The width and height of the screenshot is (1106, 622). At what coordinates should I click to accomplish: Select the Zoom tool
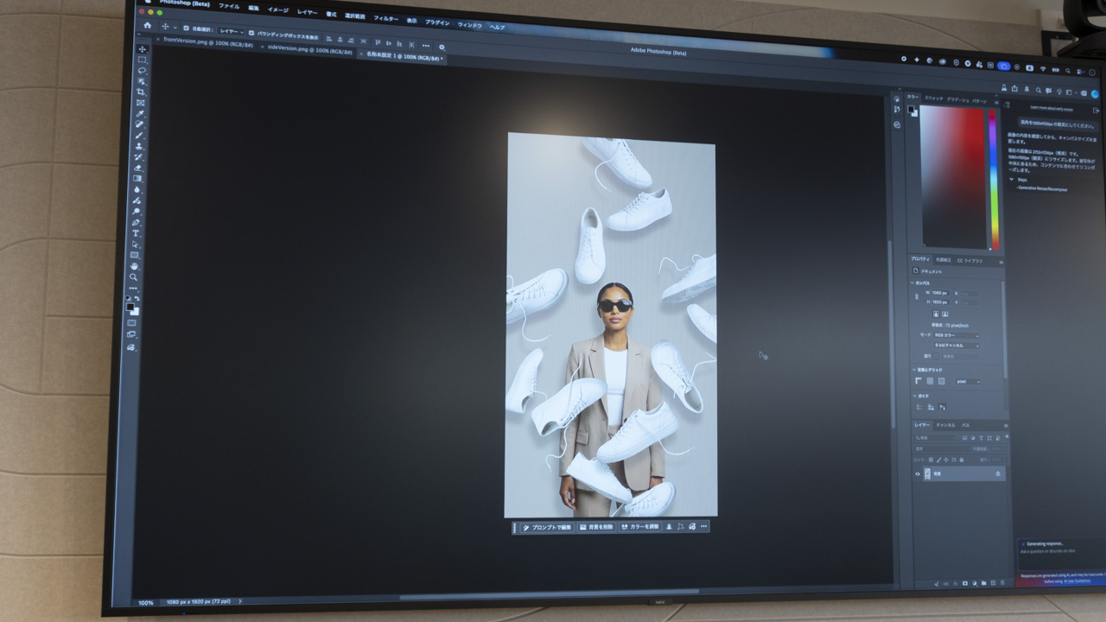(133, 277)
